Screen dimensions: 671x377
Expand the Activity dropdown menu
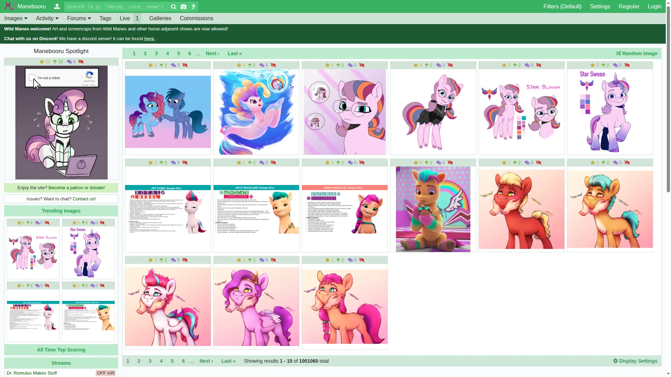click(47, 19)
